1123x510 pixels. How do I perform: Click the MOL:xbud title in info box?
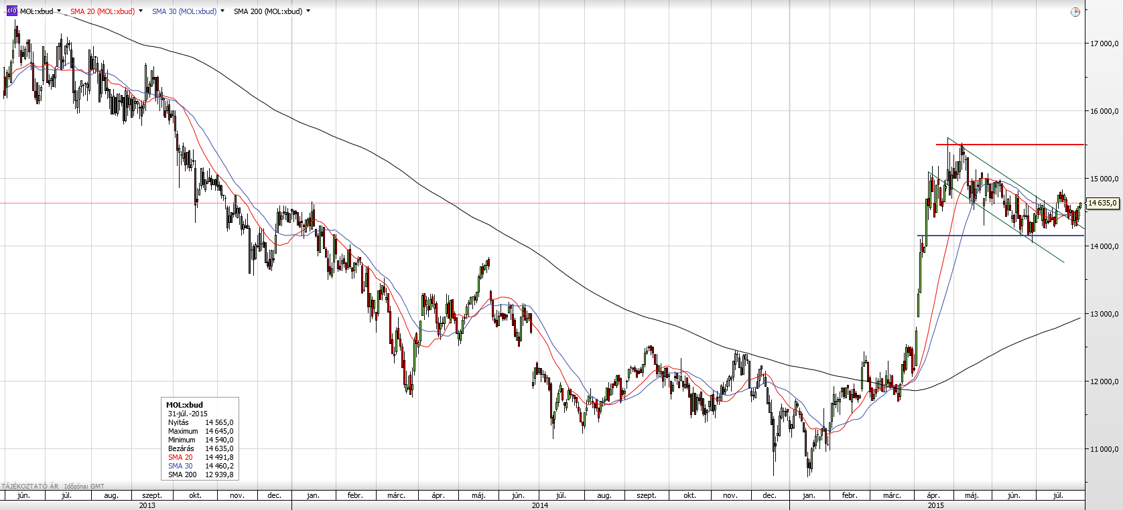pyautogui.click(x=184, y=405)
